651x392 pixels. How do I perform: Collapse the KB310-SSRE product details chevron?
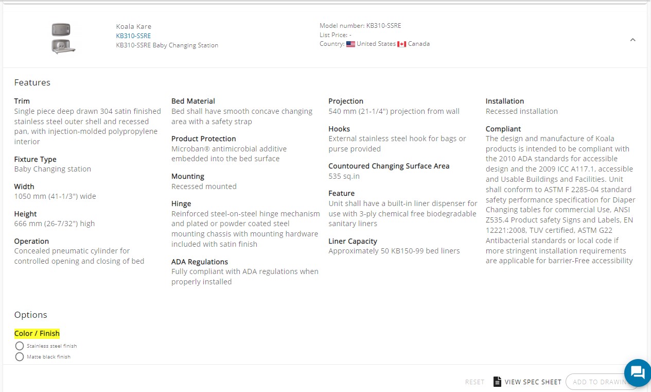tap(633, 40)
